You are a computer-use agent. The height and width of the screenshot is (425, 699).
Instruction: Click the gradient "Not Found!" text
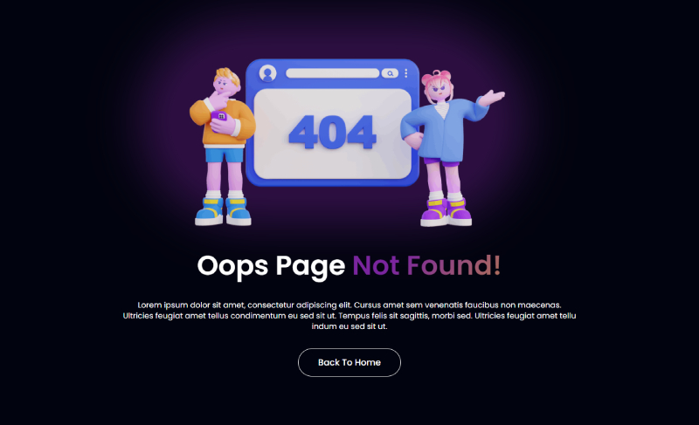[426, 265]
